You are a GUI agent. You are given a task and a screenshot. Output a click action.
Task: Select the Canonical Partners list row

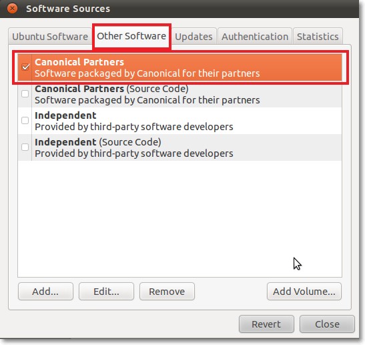click(179, 67)
